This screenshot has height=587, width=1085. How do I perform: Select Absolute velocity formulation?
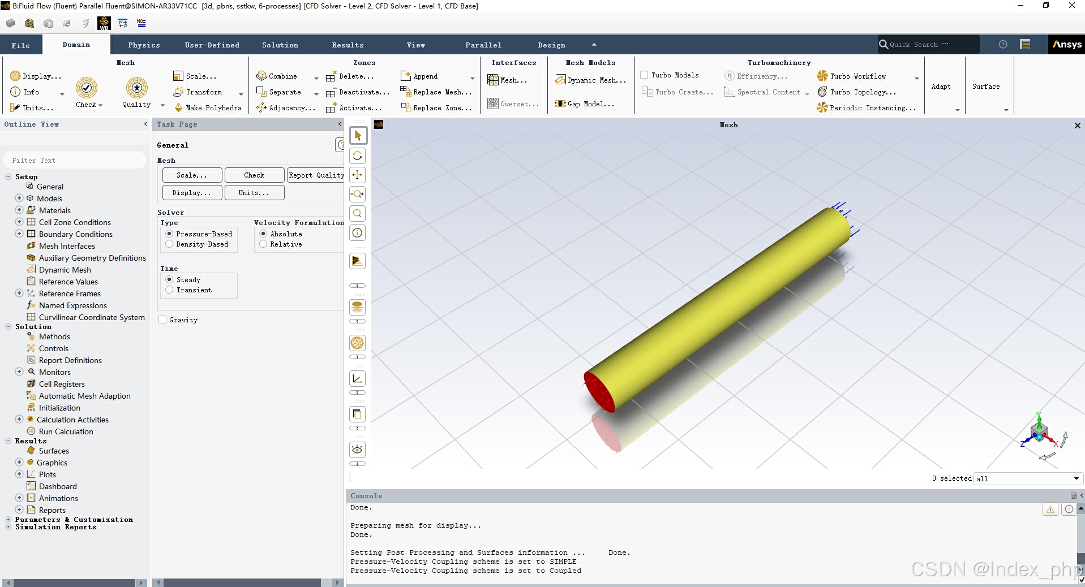[x=263, y=234]
